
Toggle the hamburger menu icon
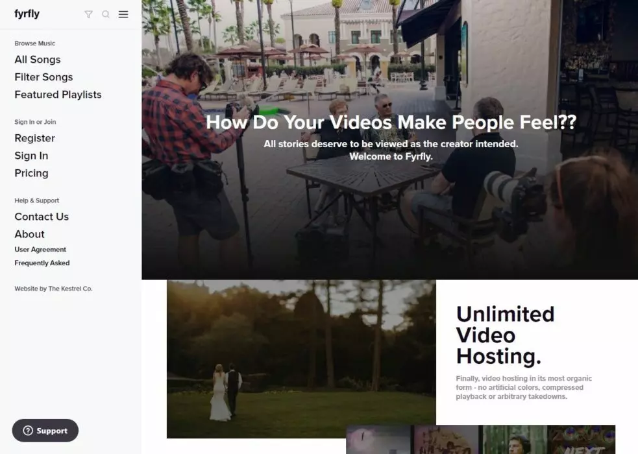point(123,15)
